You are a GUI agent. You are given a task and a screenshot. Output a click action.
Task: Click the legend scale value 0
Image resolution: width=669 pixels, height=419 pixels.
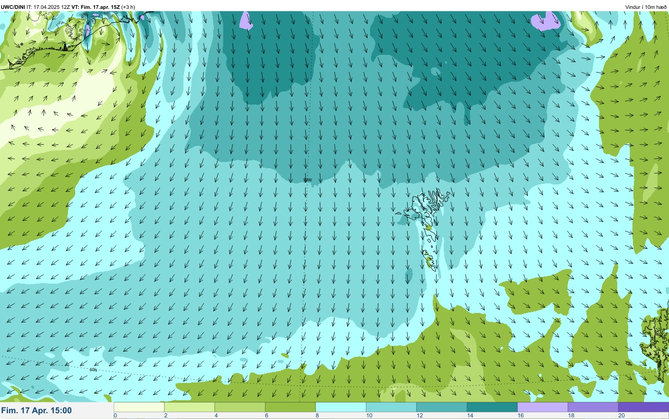(x=115, y=416)
